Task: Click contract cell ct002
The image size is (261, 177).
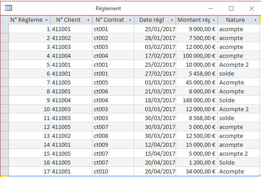Action: pos(113,38)
